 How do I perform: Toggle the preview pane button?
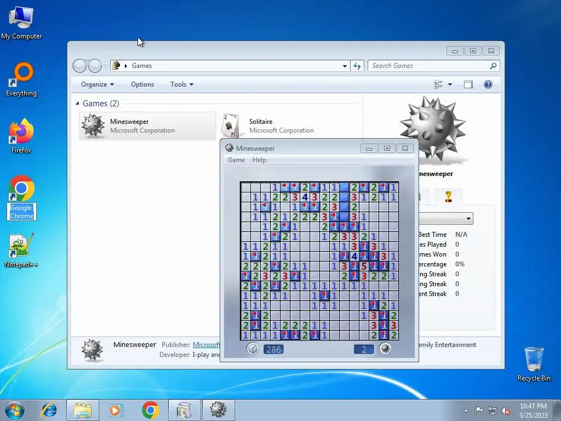[x=468, y=84]
